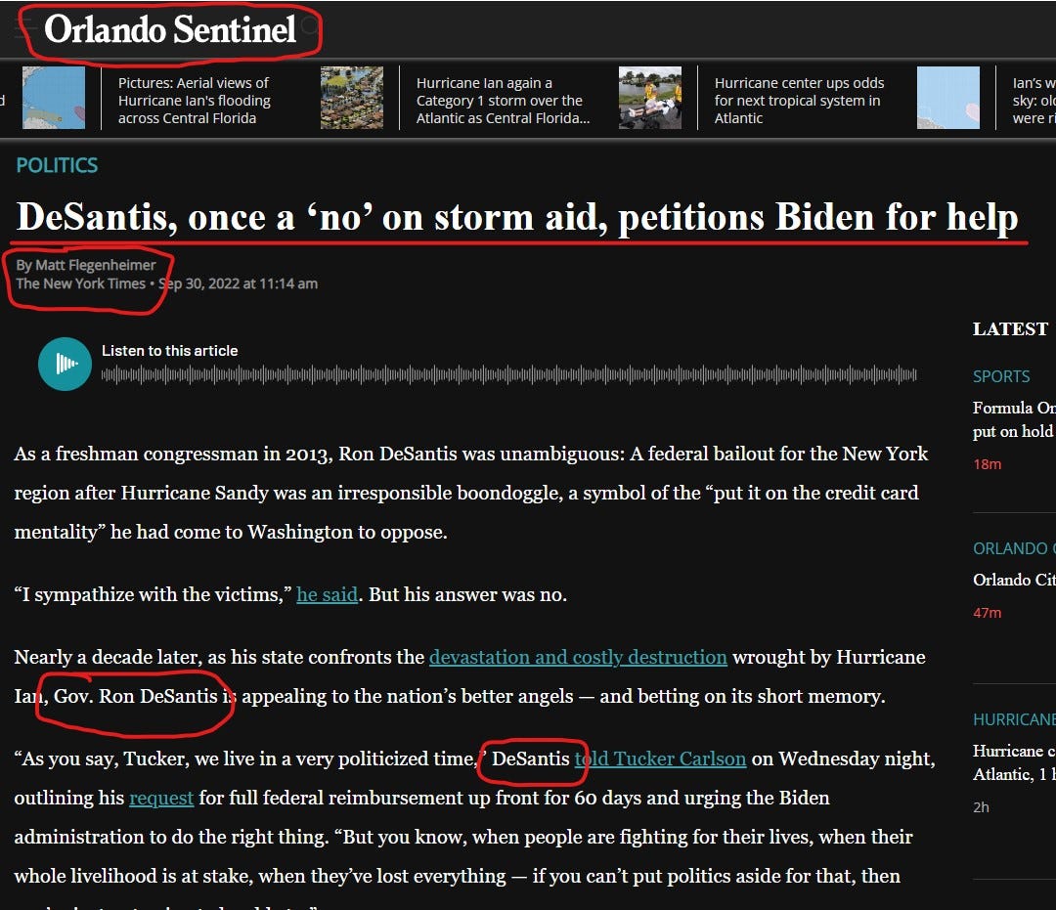The image size is (1056, 910).
Task: Open Hurricane center ups odds headline
Action: pos(800,101)
